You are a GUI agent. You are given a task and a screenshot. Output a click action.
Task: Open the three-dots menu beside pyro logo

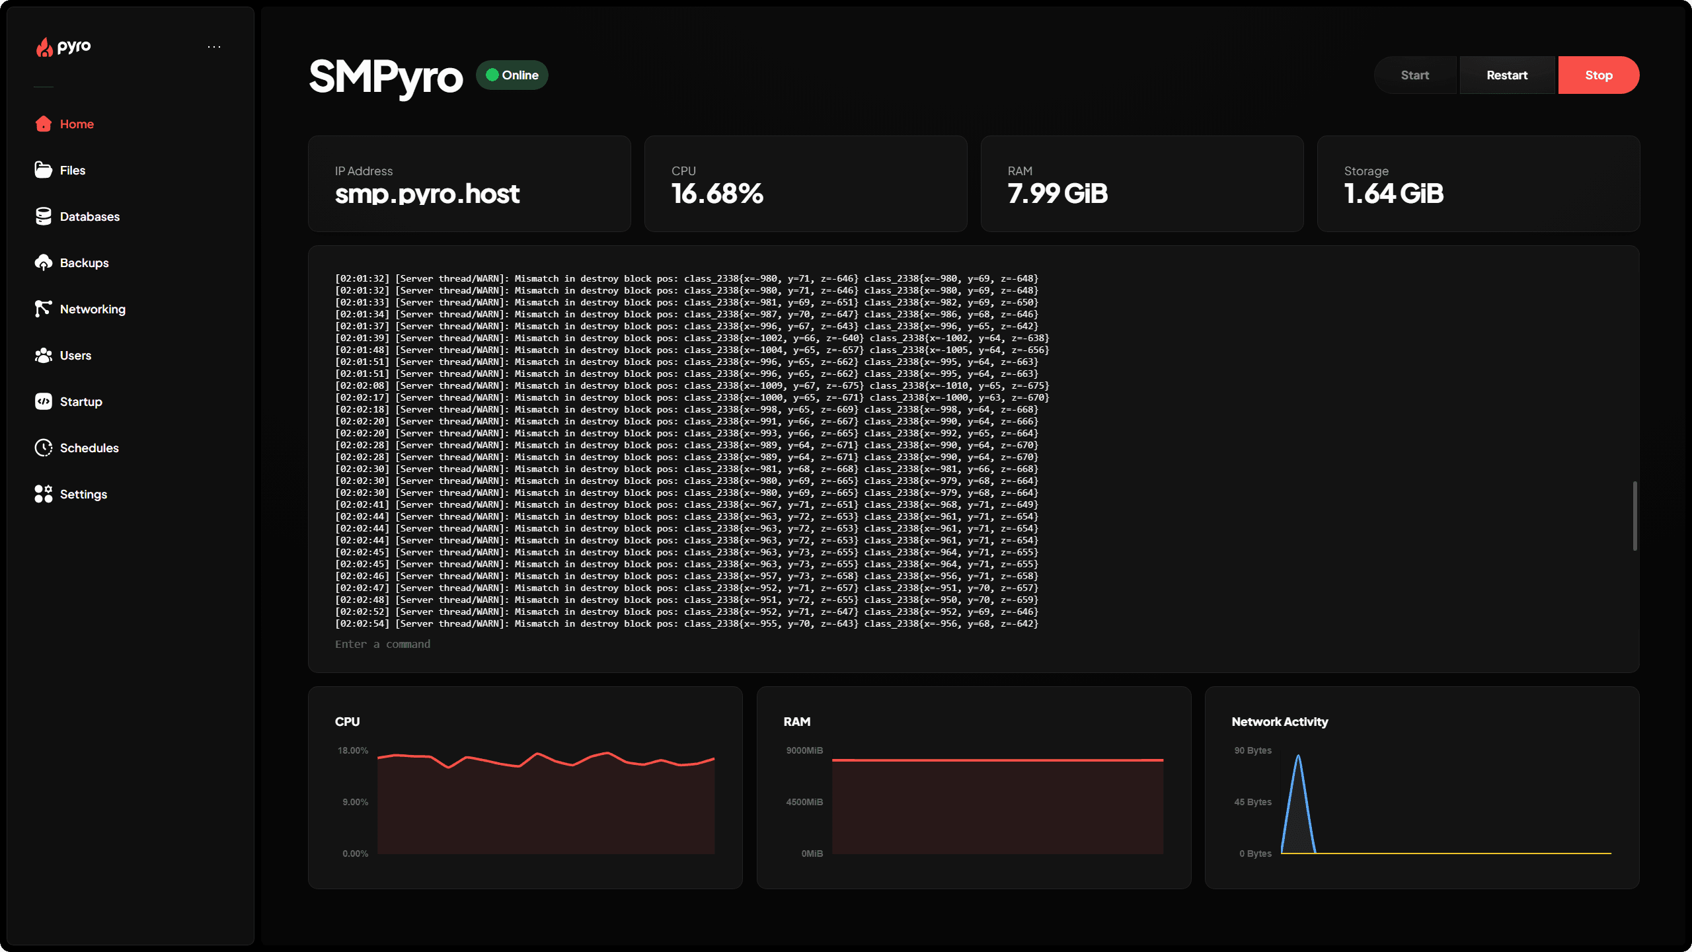[x=214, y=47]
